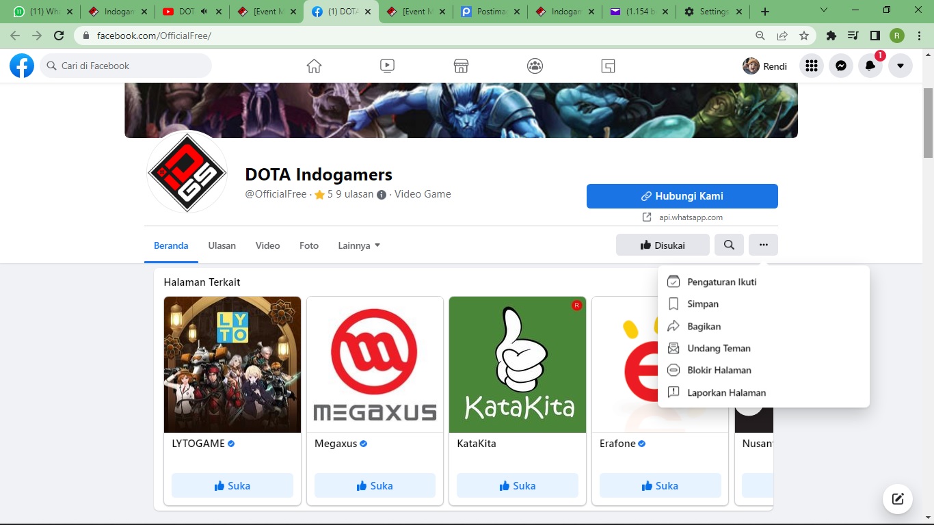934x525 pixels.
Task: Reload the page with refresh icon
Action: (x=59, y=36)
